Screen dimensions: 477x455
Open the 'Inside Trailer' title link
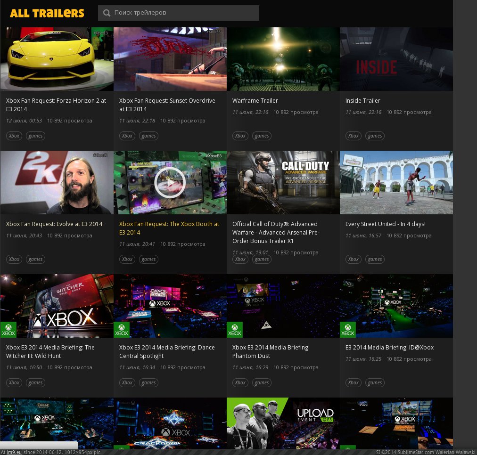click(x=362, y=101)
